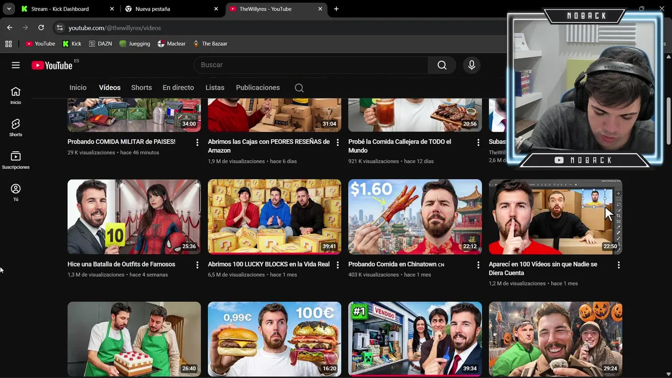Open the Juegging bookmark
The height and width of the screenshot is (378, 672).
(x=134, y=44)
